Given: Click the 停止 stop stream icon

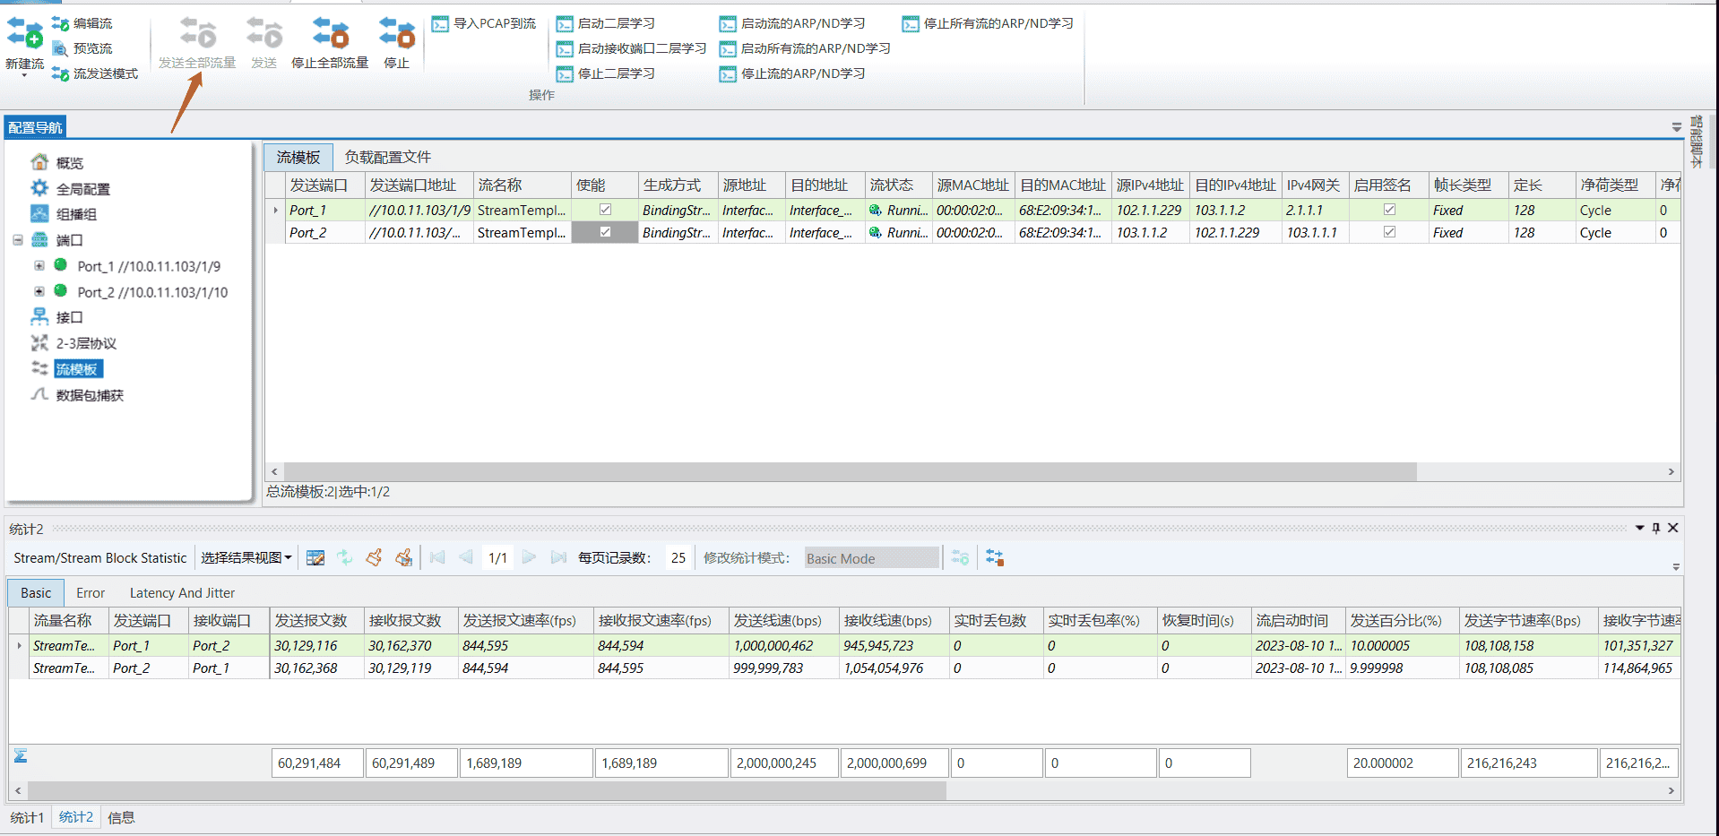Looking at the screenshot, I should (396, 34).
